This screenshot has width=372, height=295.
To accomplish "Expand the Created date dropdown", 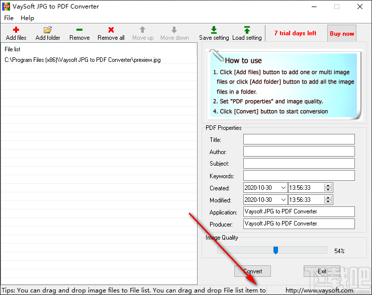I will (x=283, y=188).
